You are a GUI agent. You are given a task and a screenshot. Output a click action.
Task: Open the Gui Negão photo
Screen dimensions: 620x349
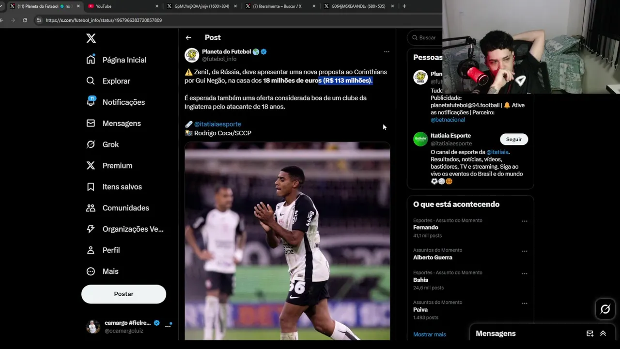point(287,241)
